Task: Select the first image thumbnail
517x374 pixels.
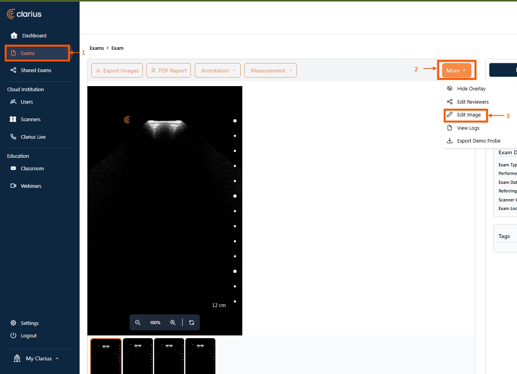Action: pyautogui.click(x=106, y=356)
